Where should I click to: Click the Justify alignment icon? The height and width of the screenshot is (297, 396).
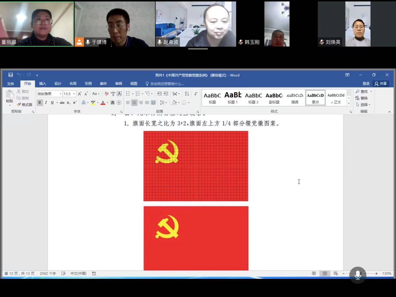pyautogui.click(x=147, y=103)
